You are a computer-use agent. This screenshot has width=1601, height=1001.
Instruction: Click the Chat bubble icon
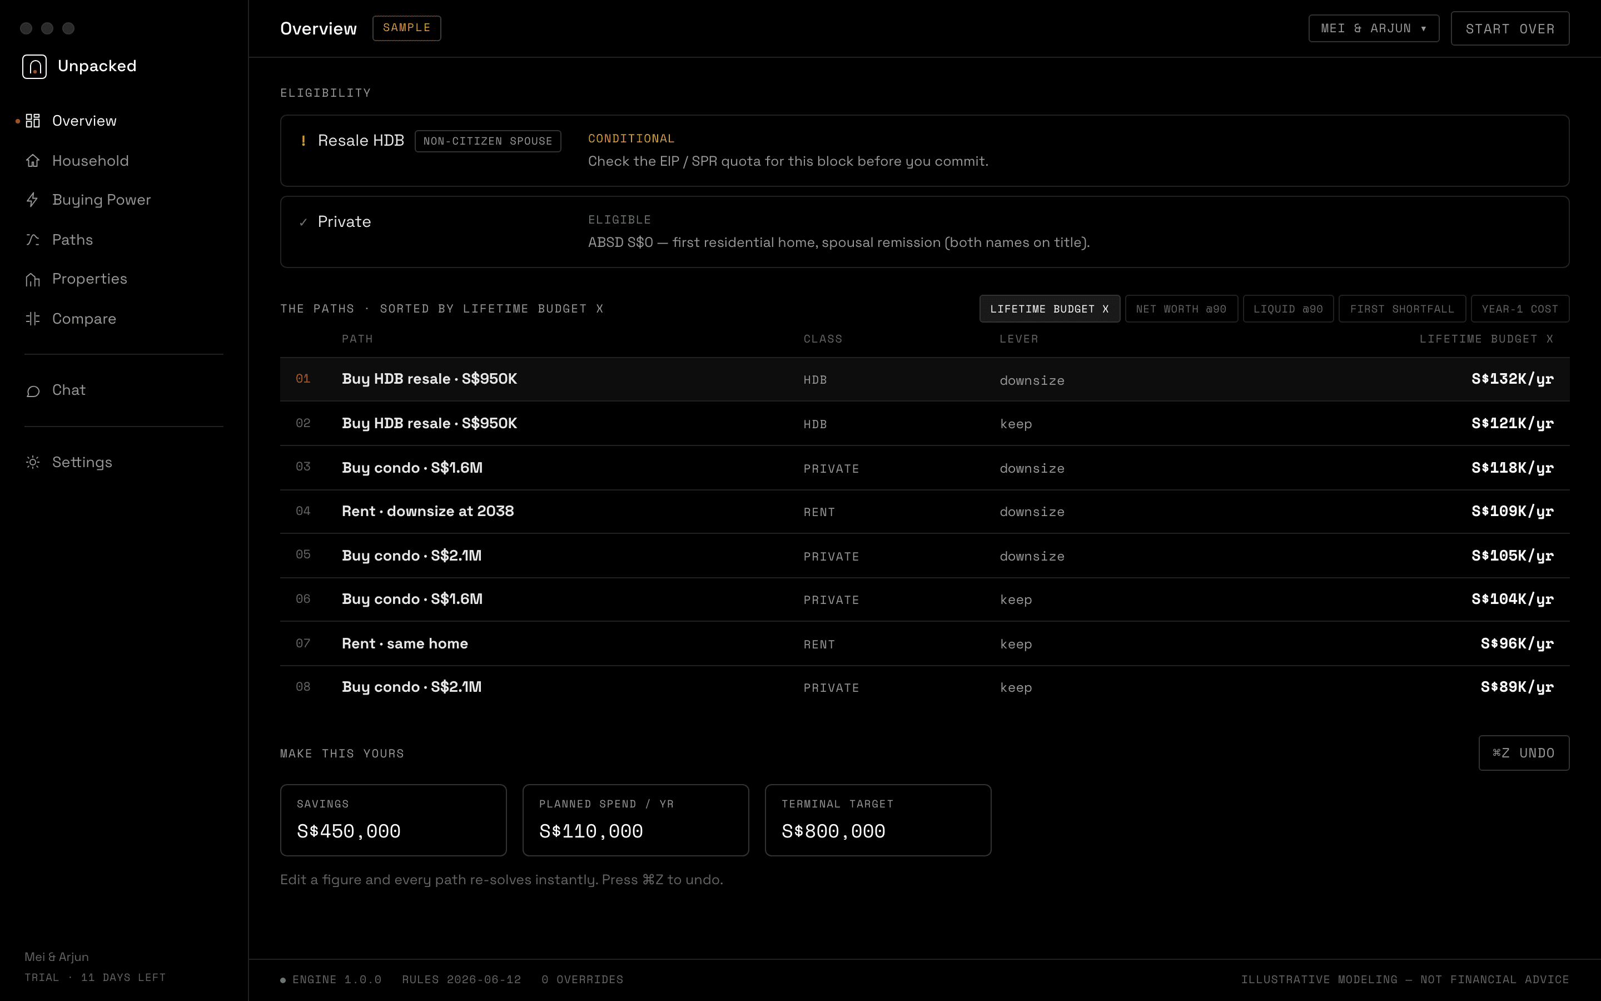(x=33, y=390)
